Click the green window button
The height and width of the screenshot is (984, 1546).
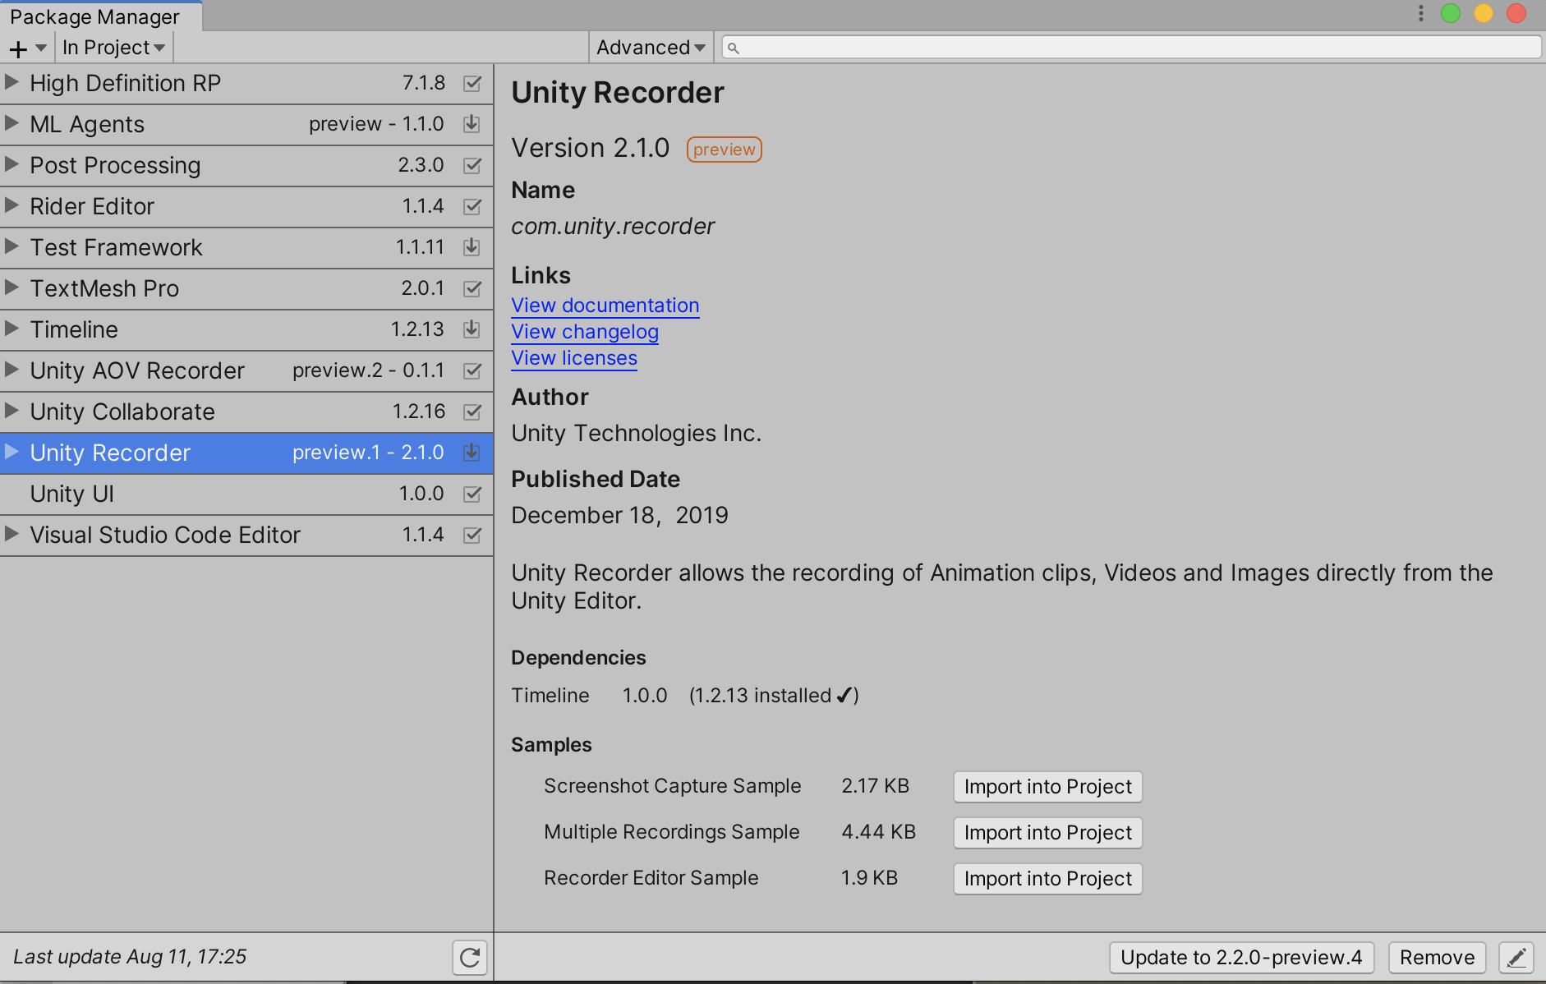1451,13
